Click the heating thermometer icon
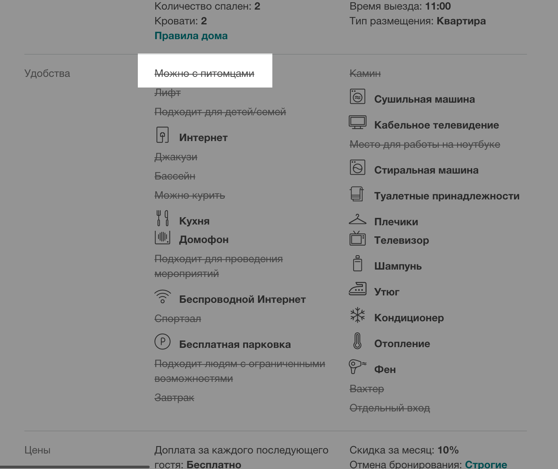The image size is (558, 469). coord(357,341)
